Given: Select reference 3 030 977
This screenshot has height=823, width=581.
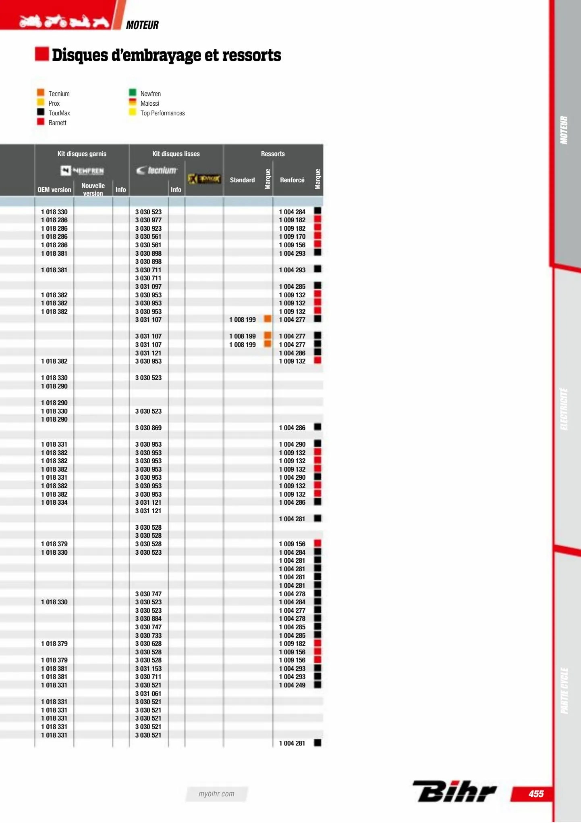Looking at the screenshot, I should point(148,220).
